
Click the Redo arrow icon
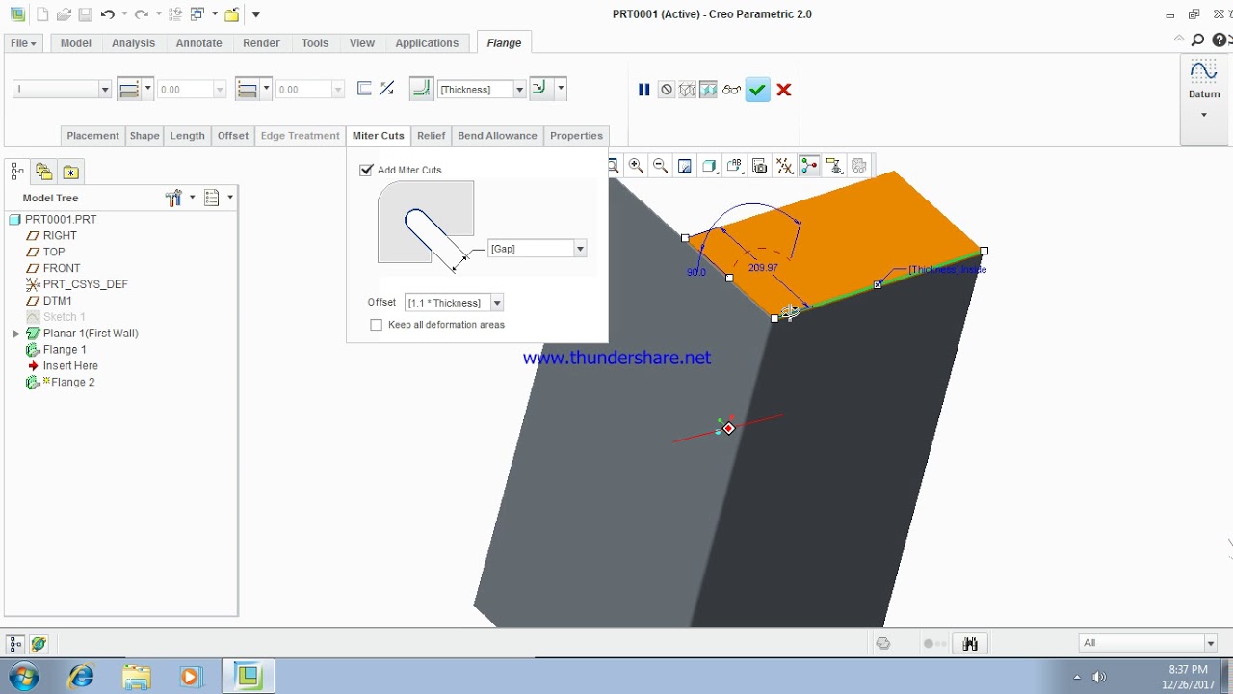click(142, 14)
